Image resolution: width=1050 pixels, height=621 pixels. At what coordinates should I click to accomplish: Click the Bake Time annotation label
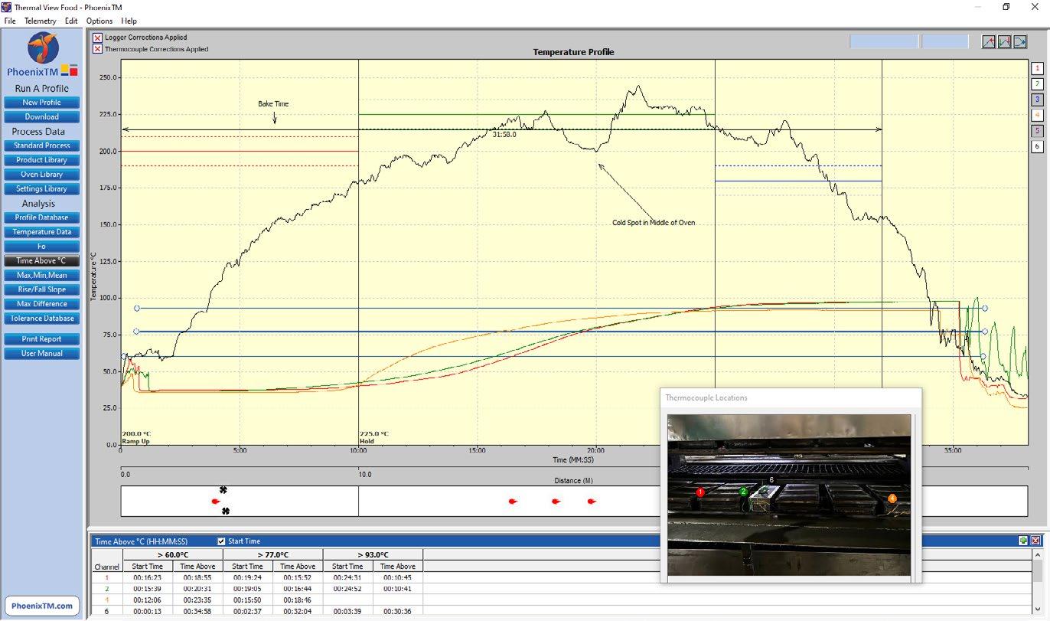pos(273,103)
